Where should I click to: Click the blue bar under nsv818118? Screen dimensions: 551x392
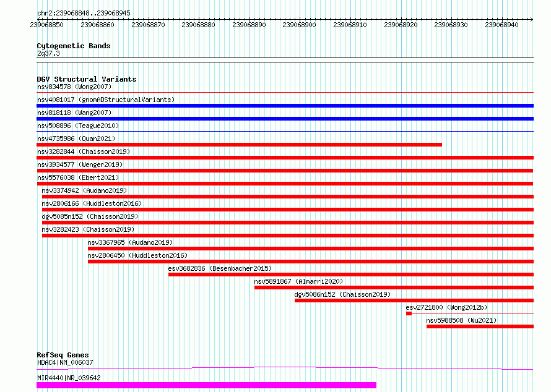(x=285, y=119)
